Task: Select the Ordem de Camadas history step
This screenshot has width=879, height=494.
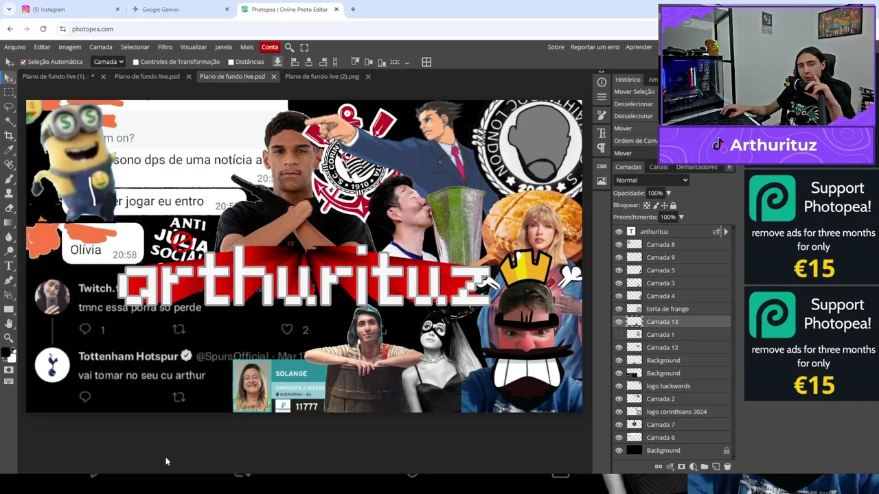Action: point(635,141)
